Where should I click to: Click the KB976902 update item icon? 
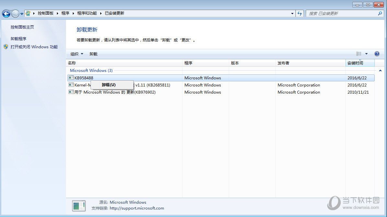coord(71,92)
